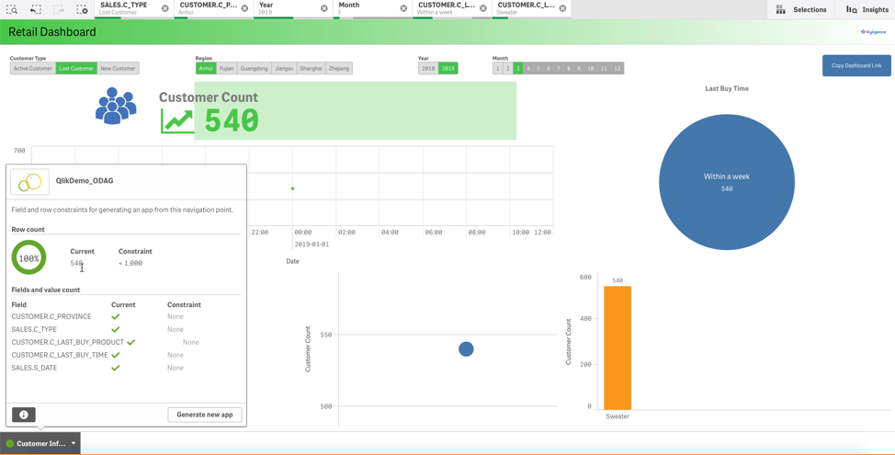The height and width of the screenshot is (455, 895).
Task: Choose the Guangdong region
Action: click(x=254, y=68)
